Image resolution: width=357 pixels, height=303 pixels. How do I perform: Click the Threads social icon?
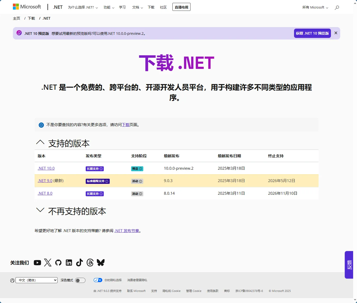pos(90,263)
